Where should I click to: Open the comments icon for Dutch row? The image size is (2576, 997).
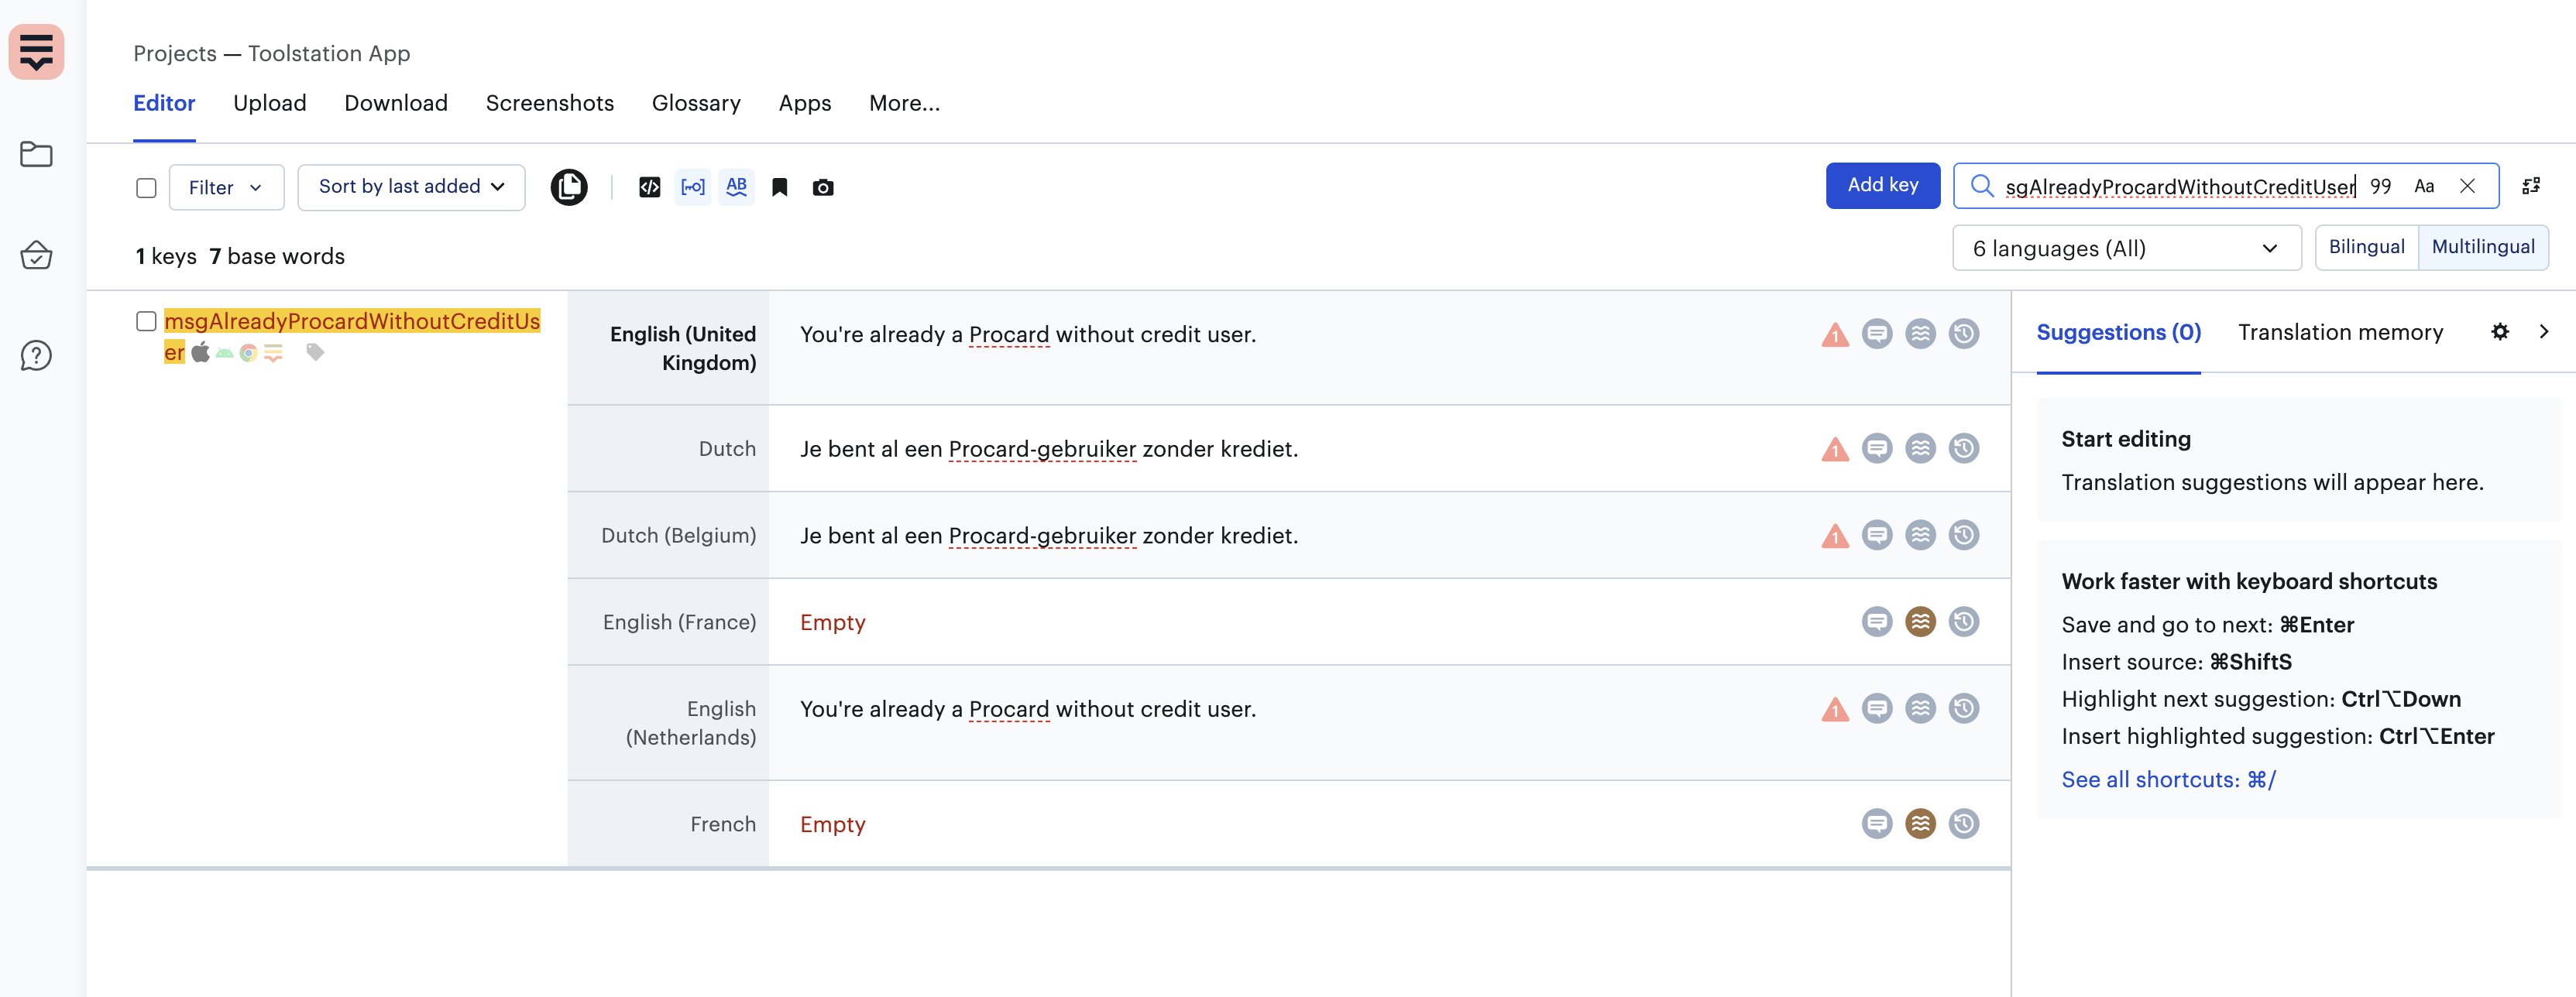click(x=1876, y=448)
